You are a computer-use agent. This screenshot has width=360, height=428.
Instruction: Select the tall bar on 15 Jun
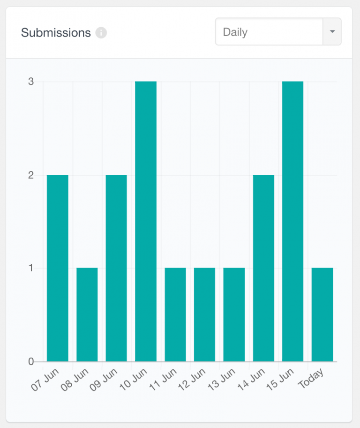292,221
